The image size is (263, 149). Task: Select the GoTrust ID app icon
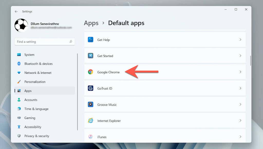click(90, 88)
